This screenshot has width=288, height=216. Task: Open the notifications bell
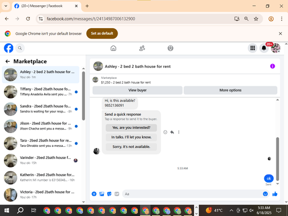point(264,48)
